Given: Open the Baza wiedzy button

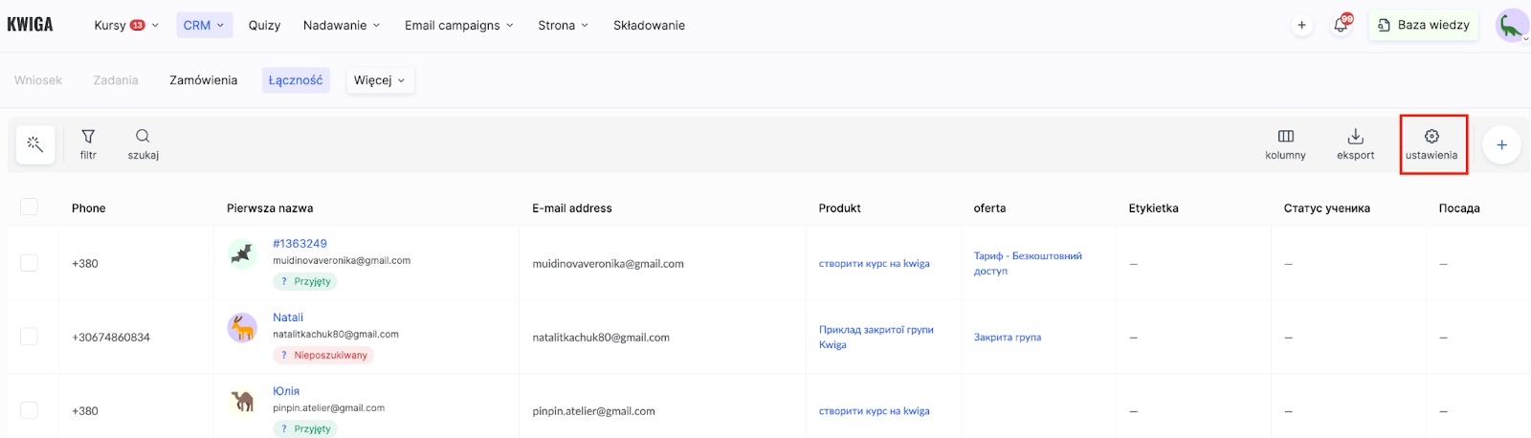Looking at the screenshot, I should (1423, 25).
